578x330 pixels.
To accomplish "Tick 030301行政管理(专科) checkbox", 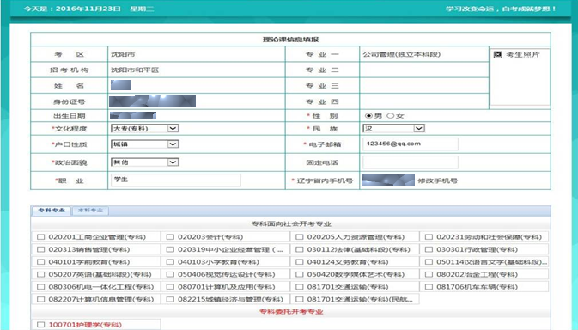I will click(x=429, y=249).
